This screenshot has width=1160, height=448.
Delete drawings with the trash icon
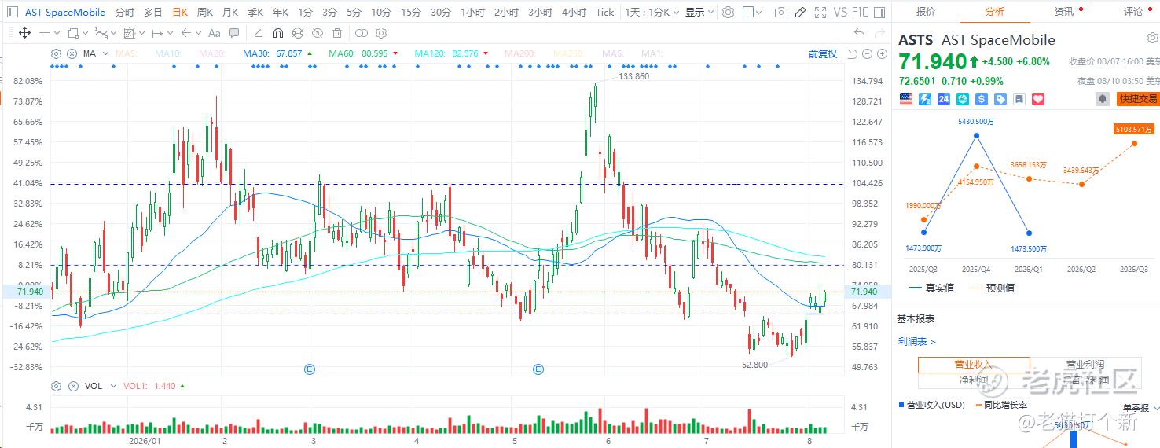click(337, 33)
